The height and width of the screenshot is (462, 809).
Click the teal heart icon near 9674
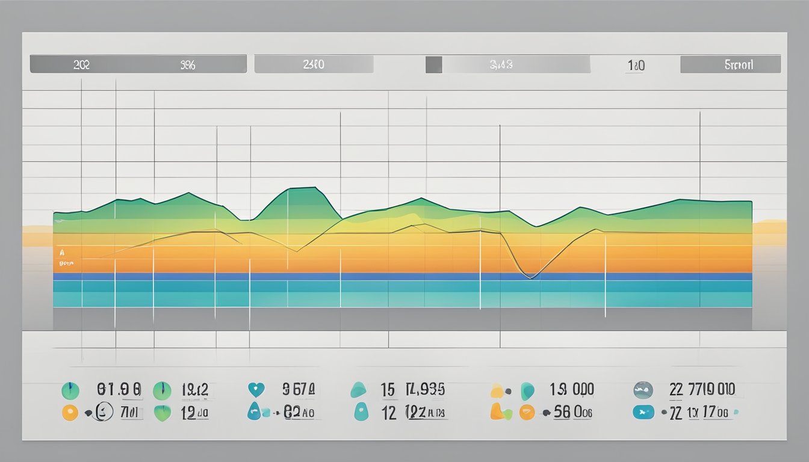(x=256, y=389)
